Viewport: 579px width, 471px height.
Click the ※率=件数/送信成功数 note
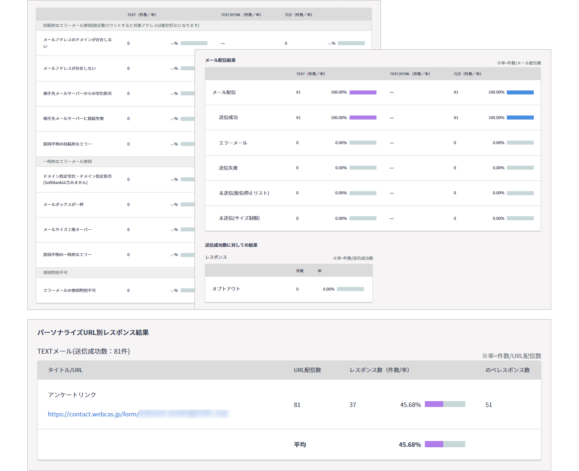pyautogui.click(x=353, y=258)
